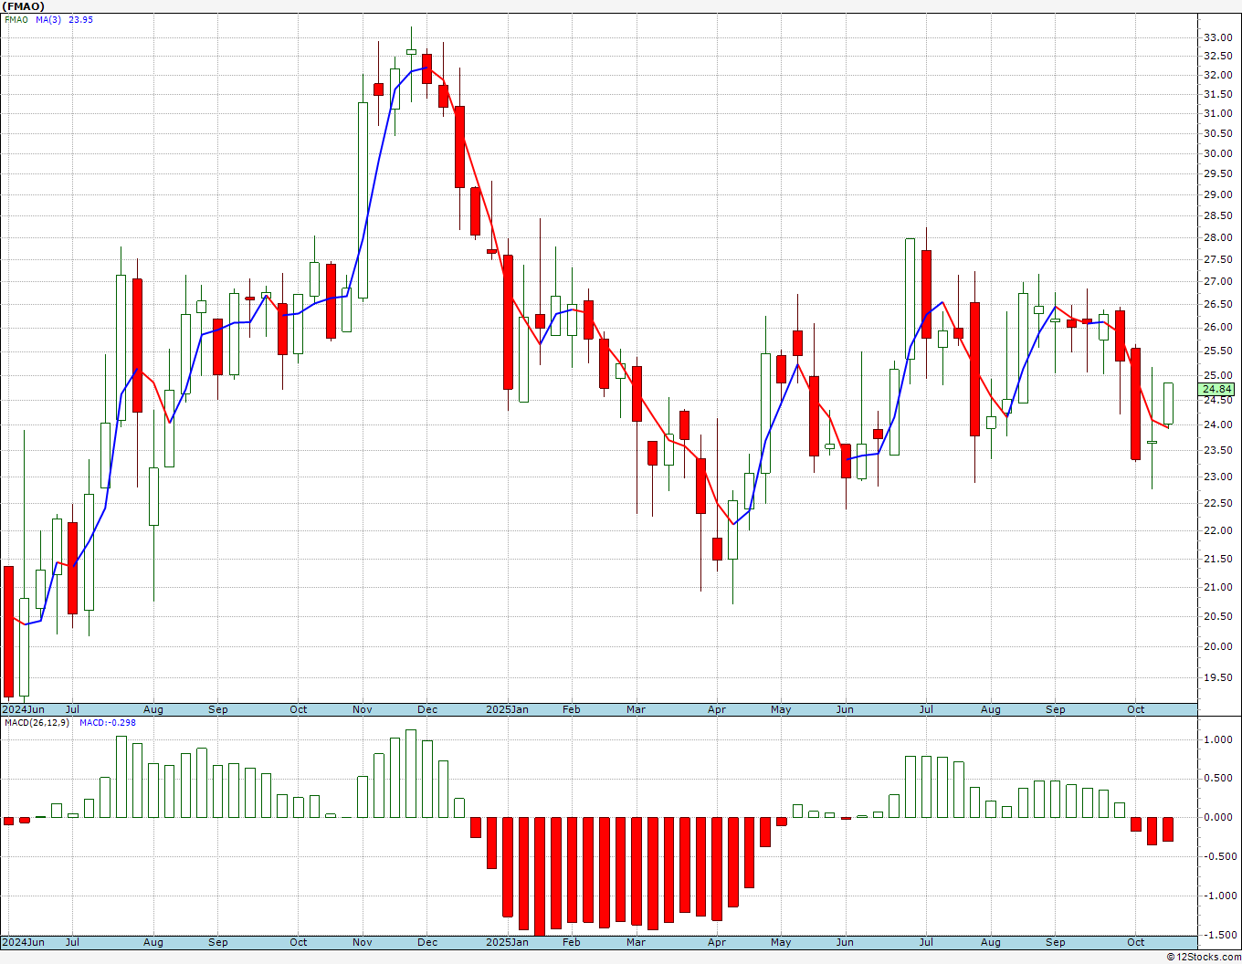Click the "20.50" price axis label

pyautogui.click(x=1217, y=616)
